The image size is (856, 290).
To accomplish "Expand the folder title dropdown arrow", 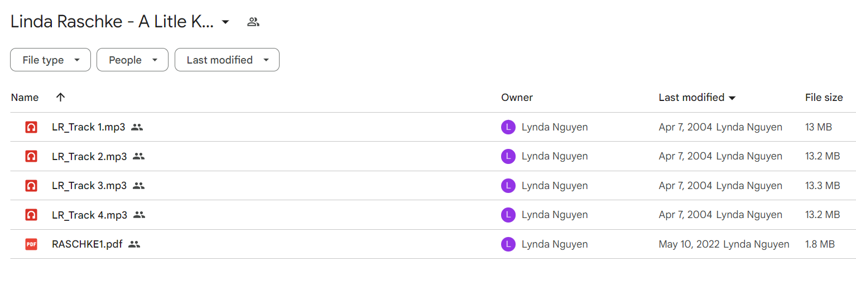I will pyautogui.click(x=225, y=22).
